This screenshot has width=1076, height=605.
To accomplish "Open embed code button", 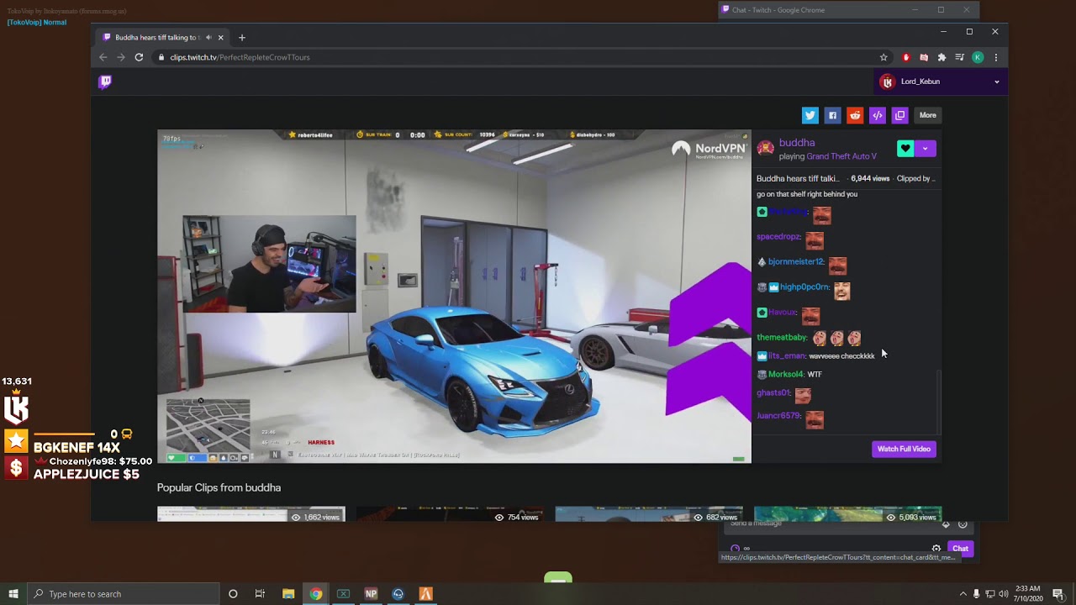I will [x=878, y=115].
